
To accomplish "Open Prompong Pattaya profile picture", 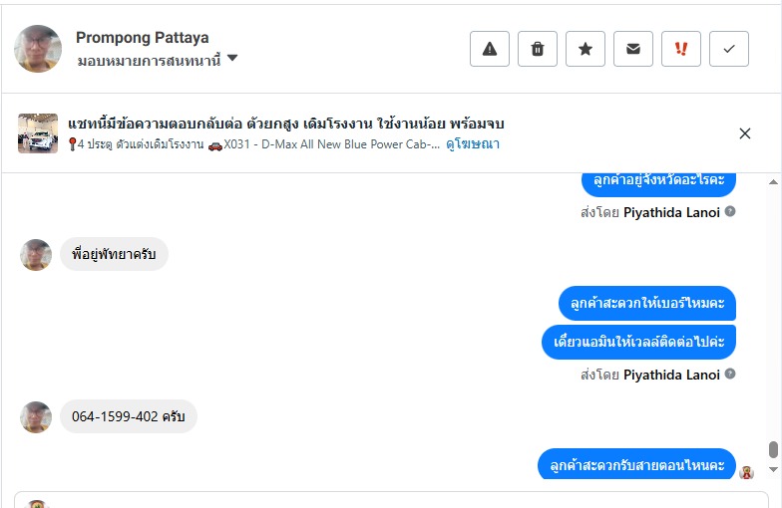I will (38, 49).
